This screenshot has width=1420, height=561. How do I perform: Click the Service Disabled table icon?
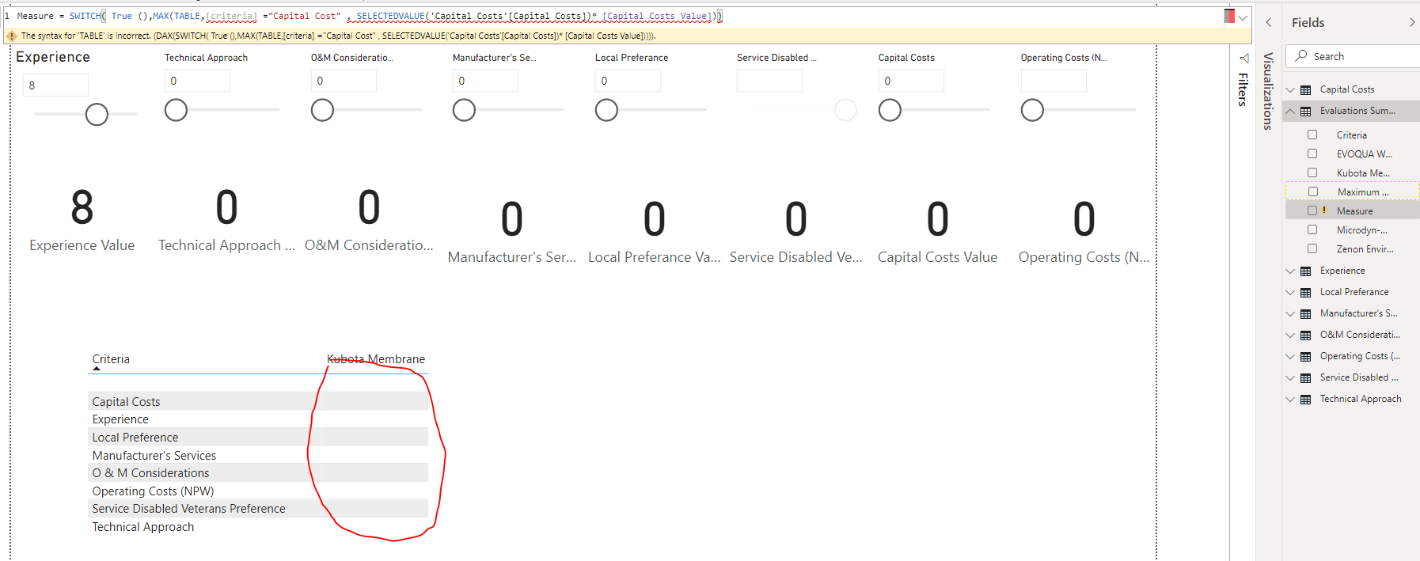[1306, 378]
